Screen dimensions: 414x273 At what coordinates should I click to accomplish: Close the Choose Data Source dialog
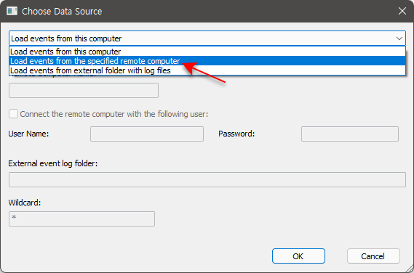(402, 11)
